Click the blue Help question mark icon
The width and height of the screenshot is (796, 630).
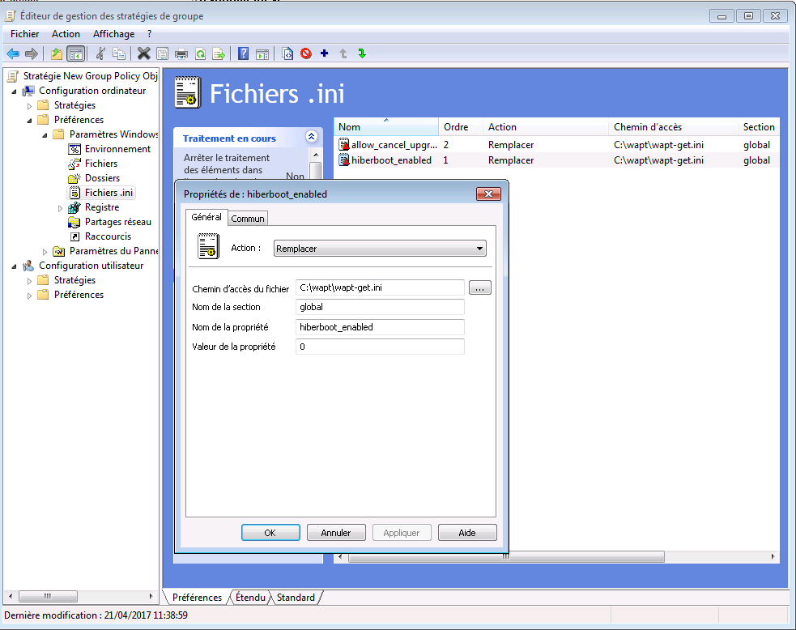pos(243,53)
